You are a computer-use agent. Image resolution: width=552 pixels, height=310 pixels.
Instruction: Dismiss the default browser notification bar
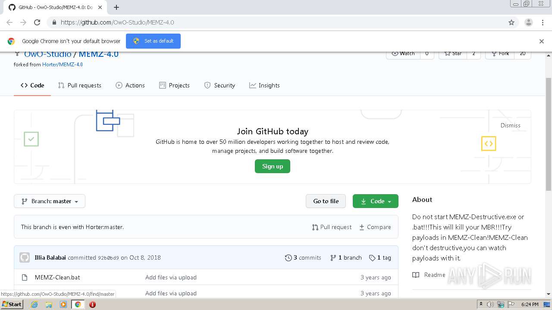tap(542, 41)
